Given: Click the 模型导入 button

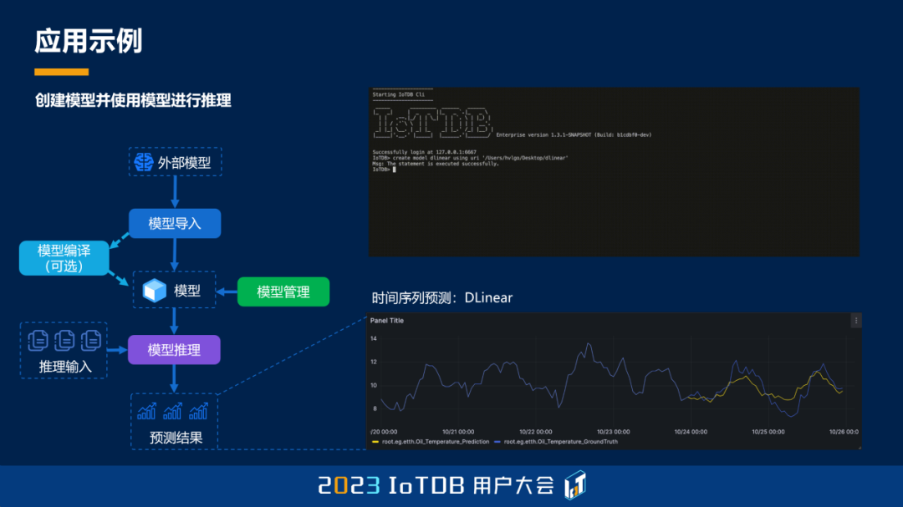Looking at the screenshot, I should tap(175, 222).
